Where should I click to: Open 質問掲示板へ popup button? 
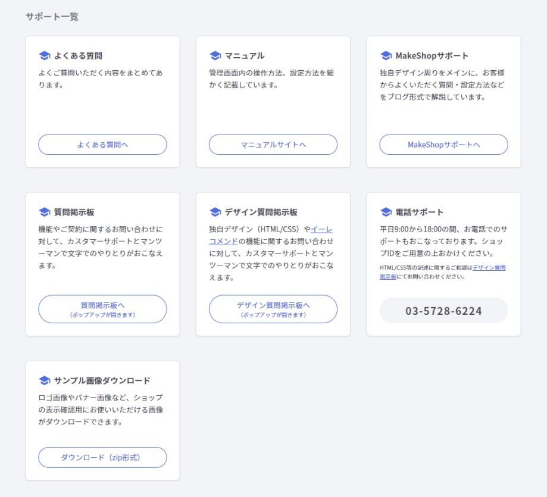pos(102,309)
